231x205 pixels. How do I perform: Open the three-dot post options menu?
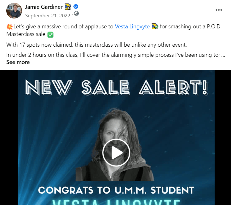point(219,10)
